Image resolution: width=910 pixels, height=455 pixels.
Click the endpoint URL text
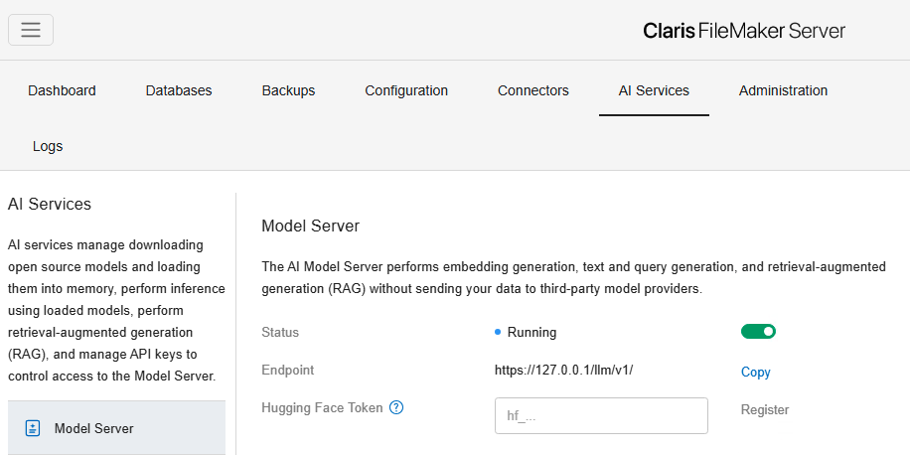563,371
